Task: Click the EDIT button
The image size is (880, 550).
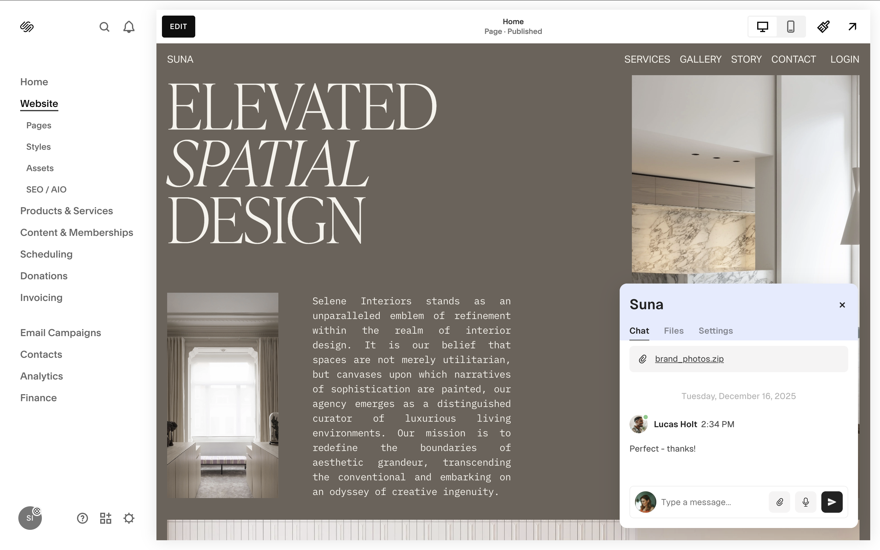Action: click(x=178, y=27)
